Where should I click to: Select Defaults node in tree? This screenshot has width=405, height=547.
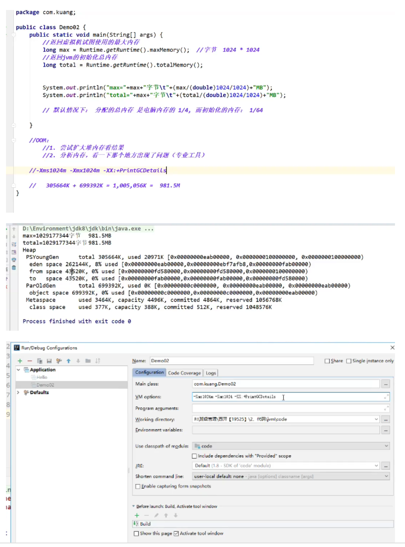click(36, 392)
